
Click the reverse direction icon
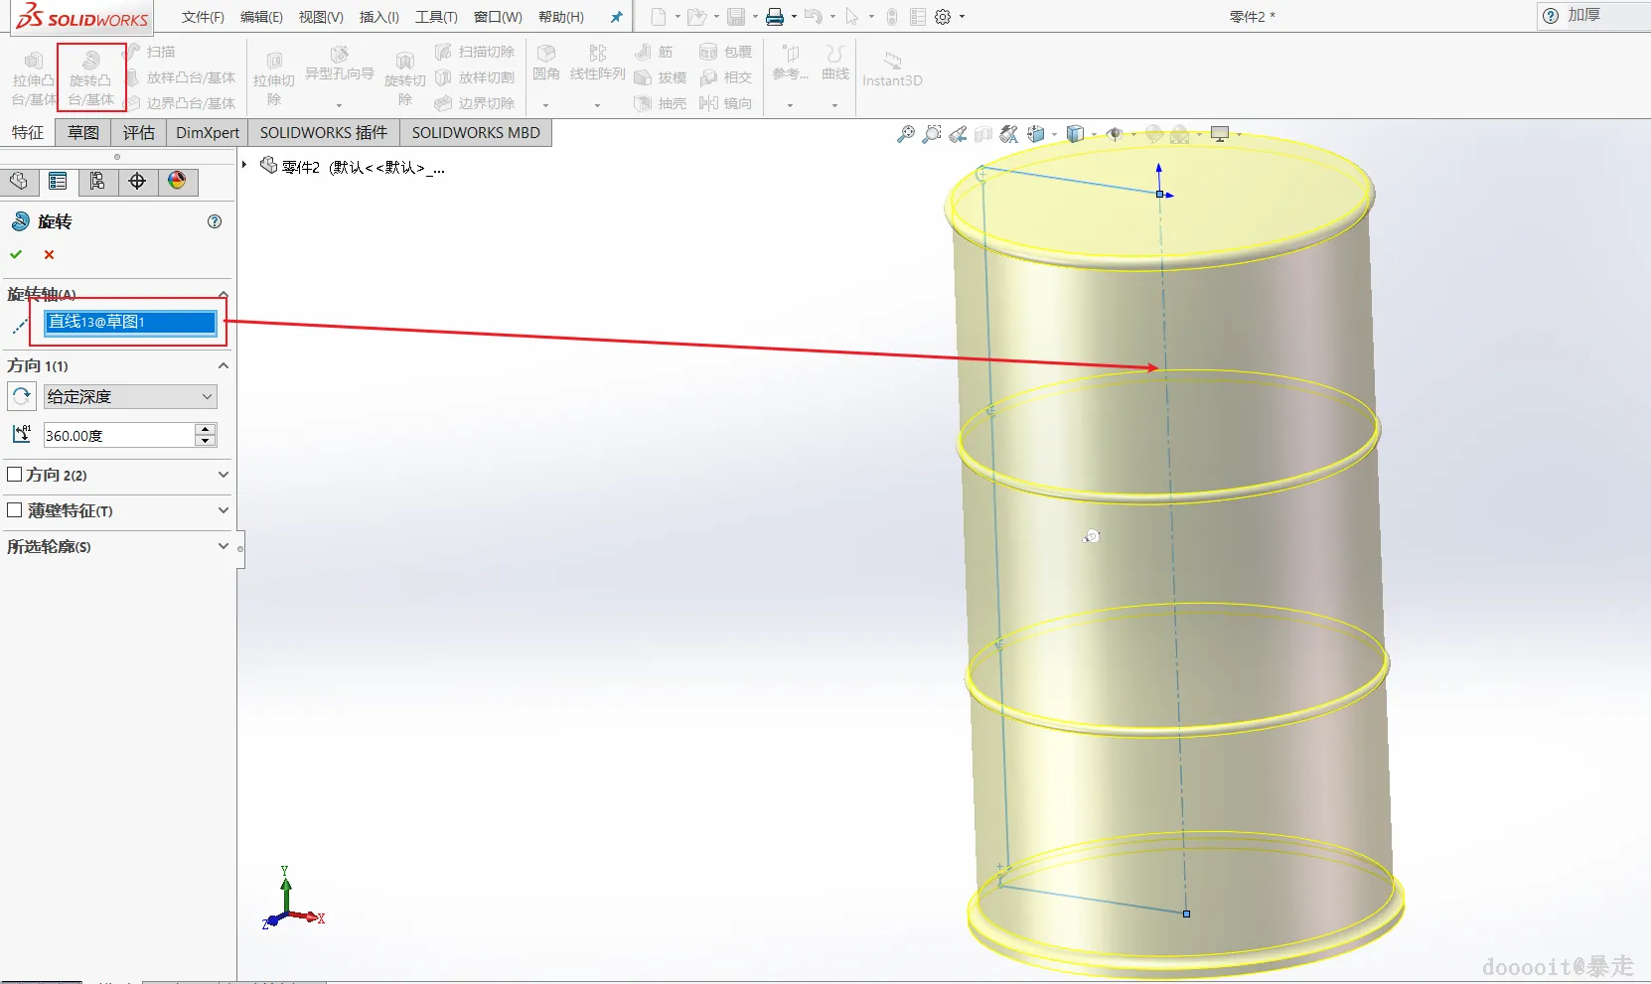[x=21, y=396]
